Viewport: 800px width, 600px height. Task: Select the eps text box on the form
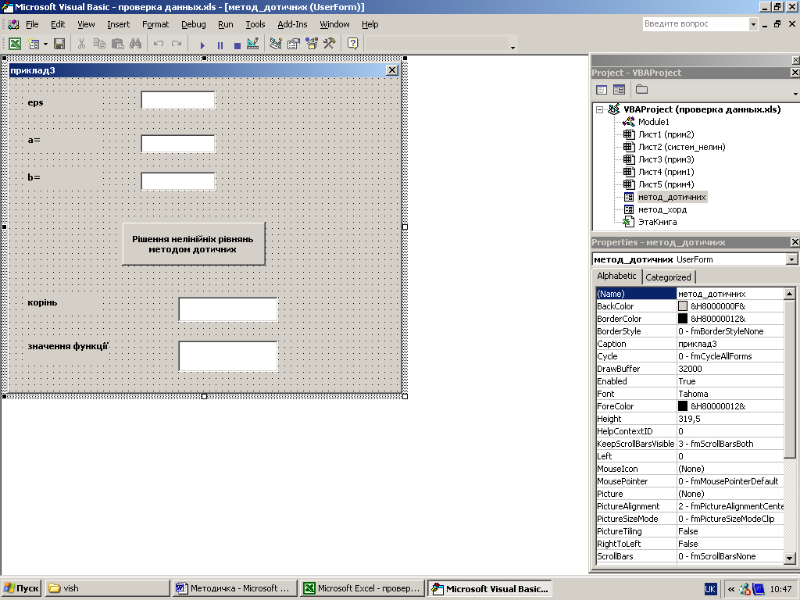tap(178, 100)
